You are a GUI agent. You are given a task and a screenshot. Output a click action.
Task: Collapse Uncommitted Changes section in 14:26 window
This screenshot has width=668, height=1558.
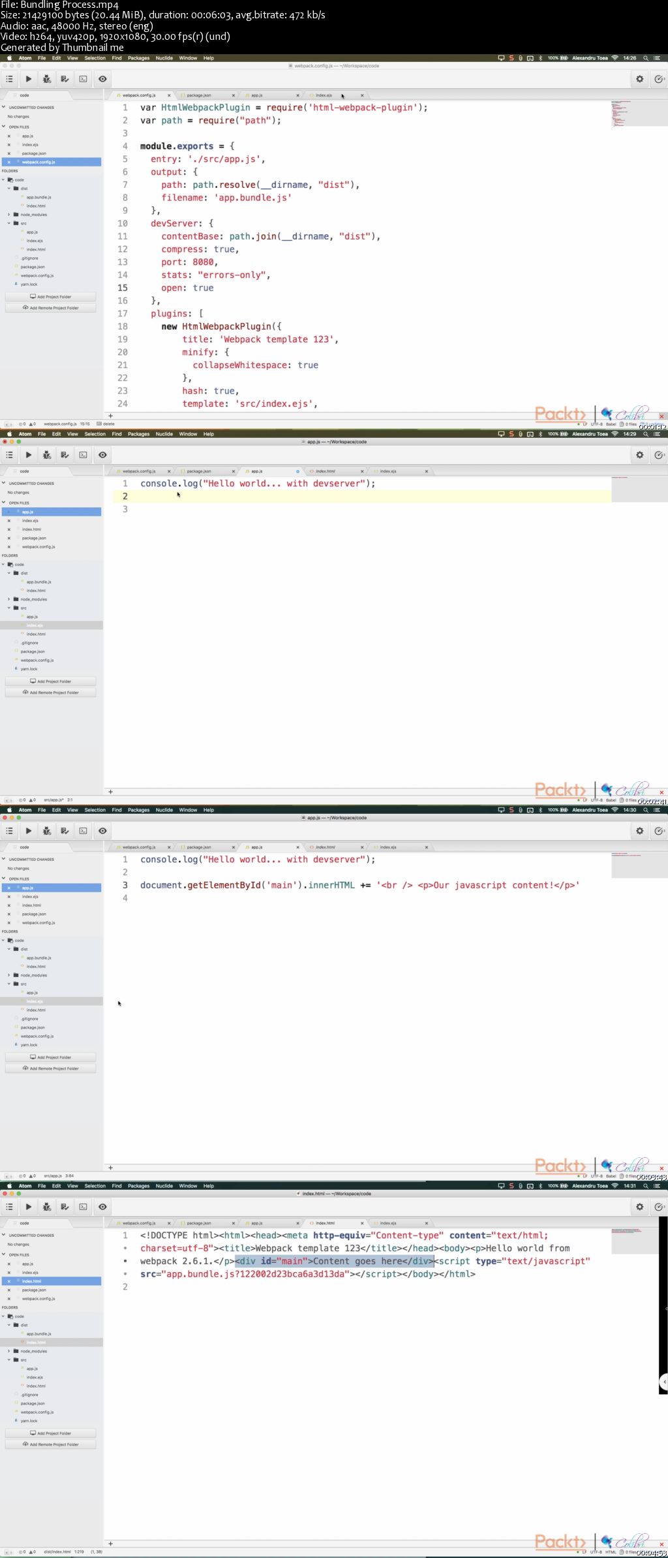4,108
